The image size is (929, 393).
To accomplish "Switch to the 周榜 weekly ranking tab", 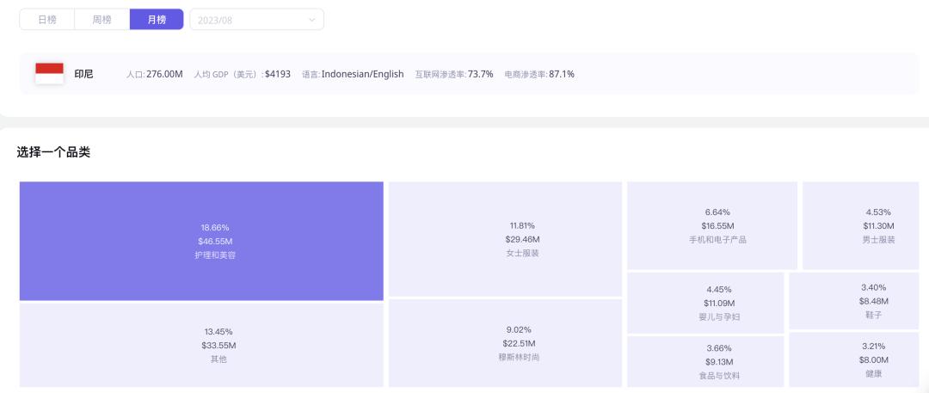I will click(x=102, y=20).
